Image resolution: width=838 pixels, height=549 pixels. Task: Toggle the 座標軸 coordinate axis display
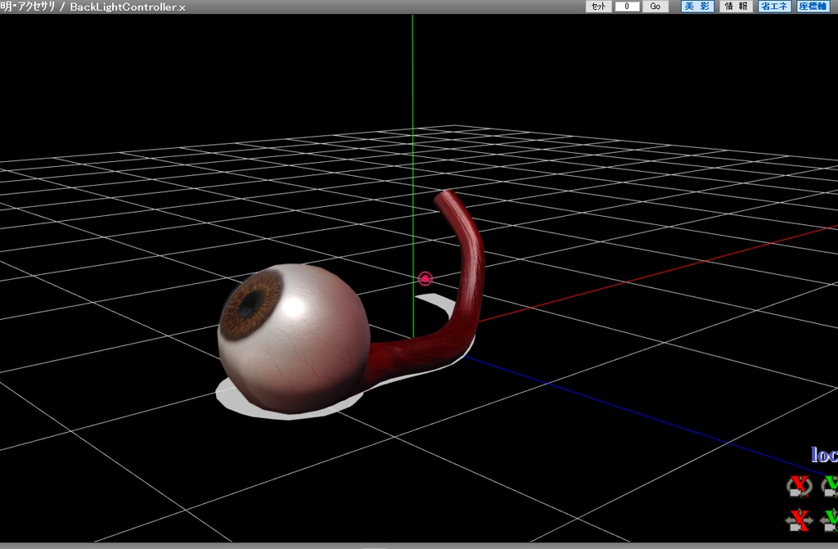(x=812, y=6)
